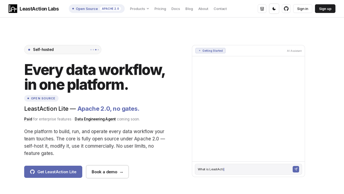The width and height of the screenshot is (344, 194).
Task: Click the Data Engineering Agent link
Action: [95, 119]
